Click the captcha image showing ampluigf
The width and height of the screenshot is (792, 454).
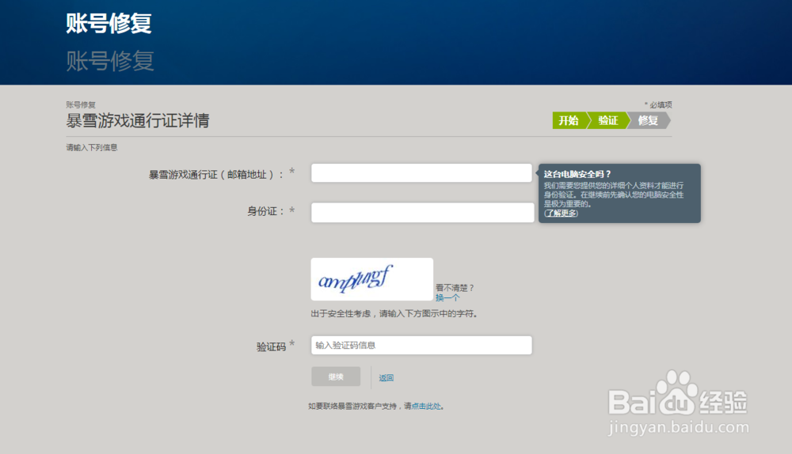pyautogui.click(x=371, y=279)
